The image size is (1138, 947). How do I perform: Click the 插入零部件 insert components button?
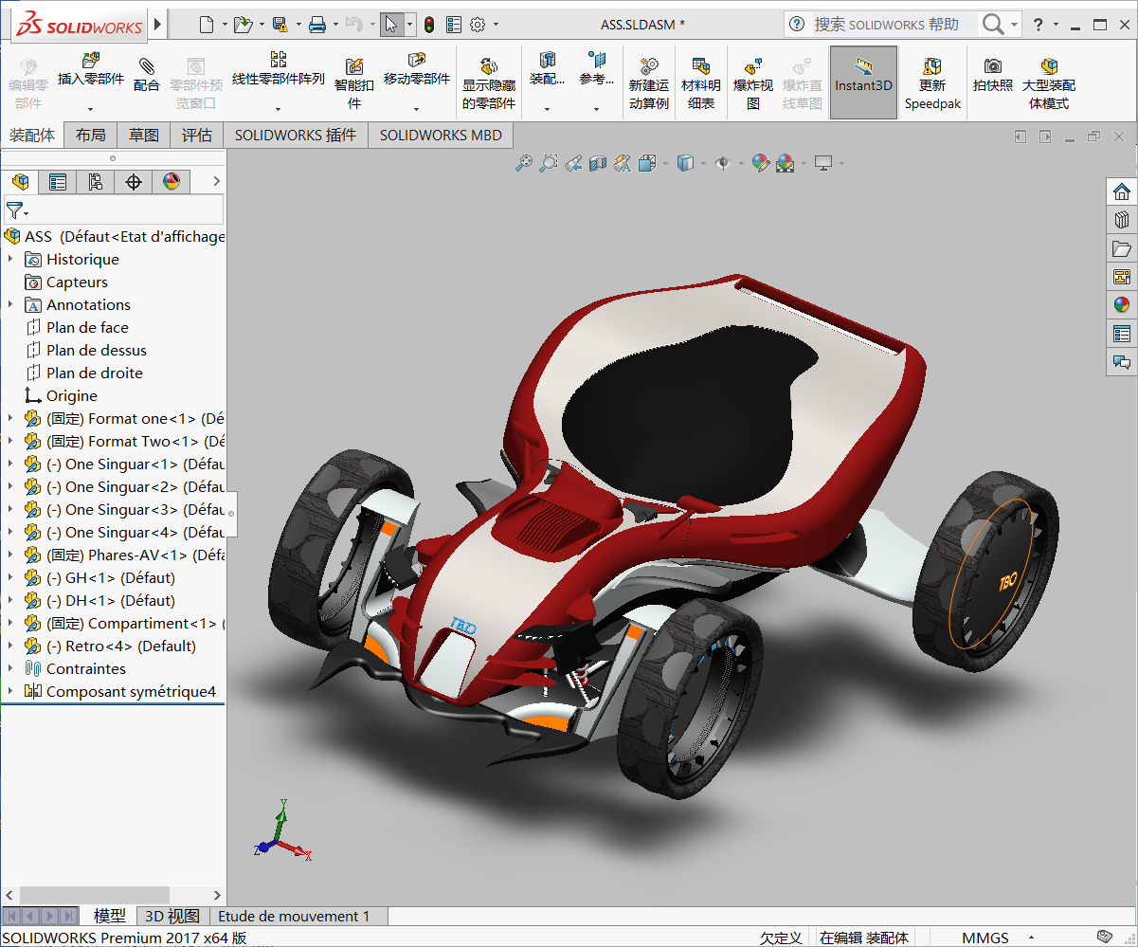click(x=91, y=62)
